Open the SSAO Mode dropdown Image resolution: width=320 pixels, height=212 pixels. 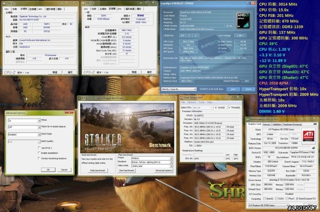tap(24, 134)
